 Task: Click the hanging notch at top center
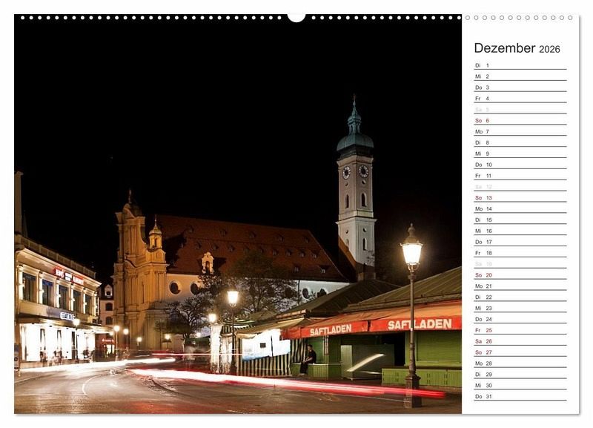(296, 17)
